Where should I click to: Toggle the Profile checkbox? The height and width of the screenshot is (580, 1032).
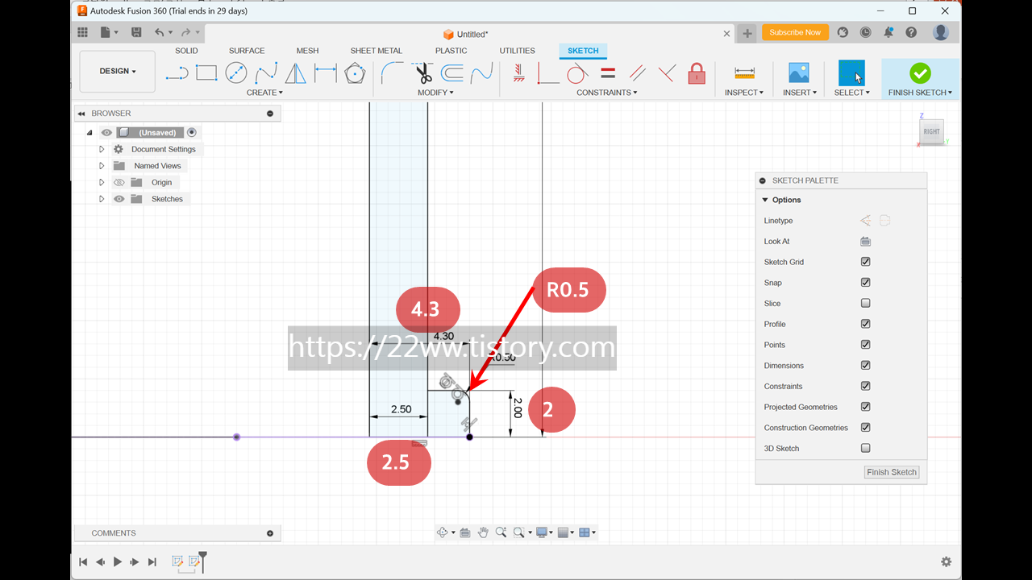[x=865, y=324]
